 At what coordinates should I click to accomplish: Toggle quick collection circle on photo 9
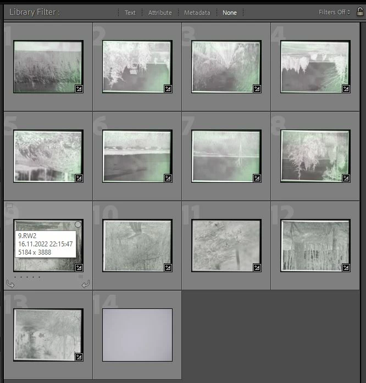coord(78,224)
